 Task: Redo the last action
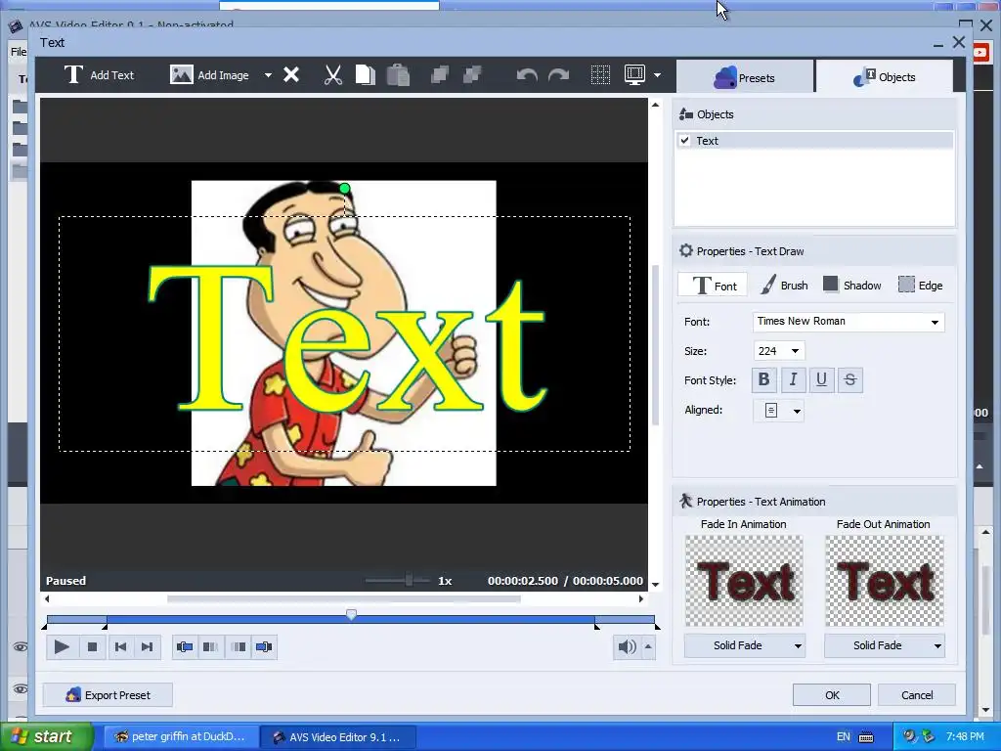pos(558,76)
